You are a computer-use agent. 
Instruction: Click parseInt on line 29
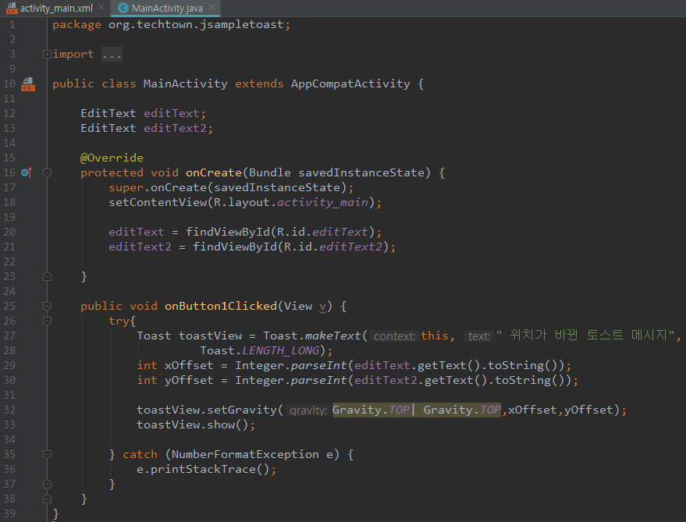click(319, 365)
